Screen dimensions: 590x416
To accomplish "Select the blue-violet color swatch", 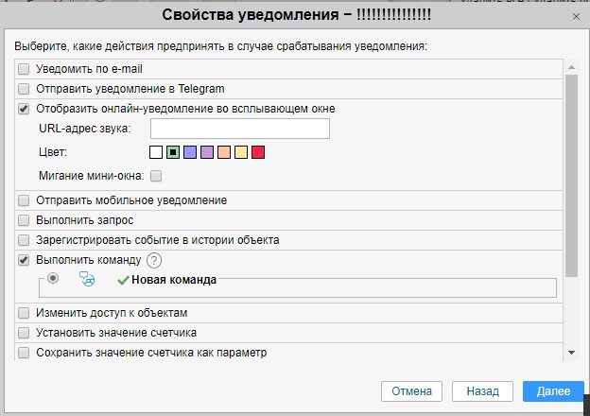I will click(x=190, y=152).
